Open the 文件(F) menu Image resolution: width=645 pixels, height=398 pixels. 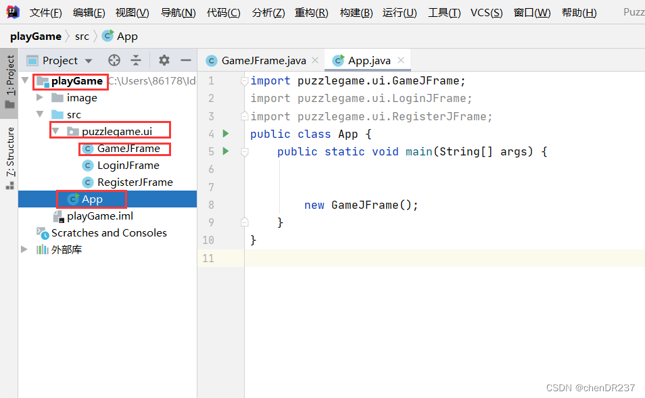(x=46, y=13)
